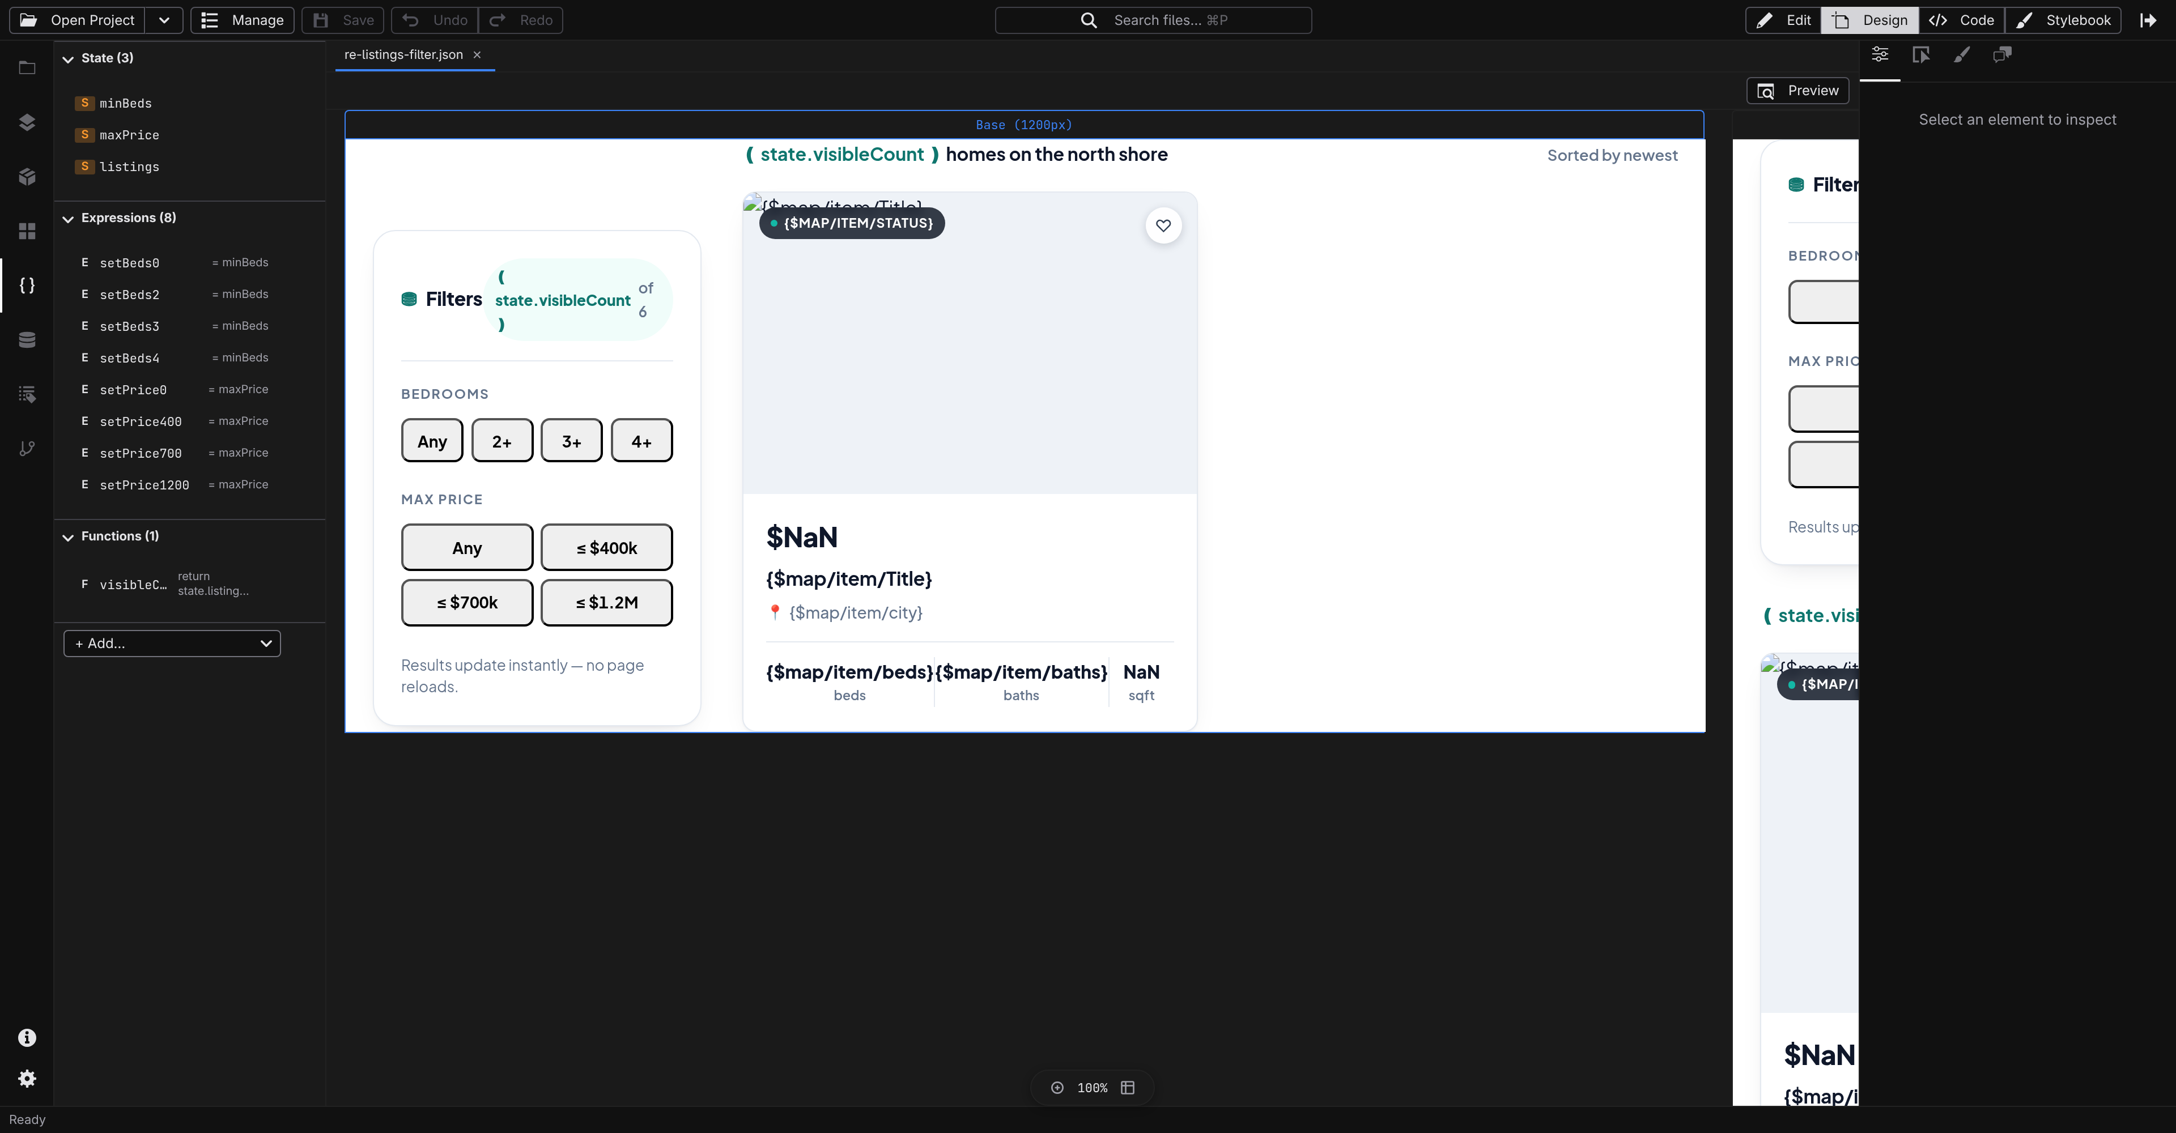The image size is (2176, 1133).
Task: Open settings gear in sidebar
Action: (x=27, y=1078)
